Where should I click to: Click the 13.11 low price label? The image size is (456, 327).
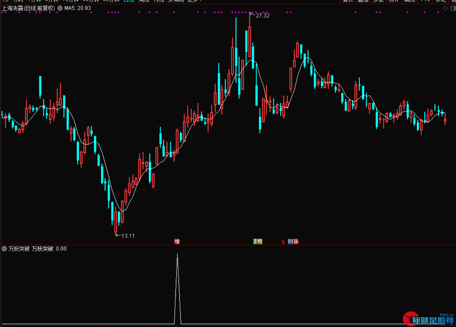pyautogui.click(x=128, y=236)
